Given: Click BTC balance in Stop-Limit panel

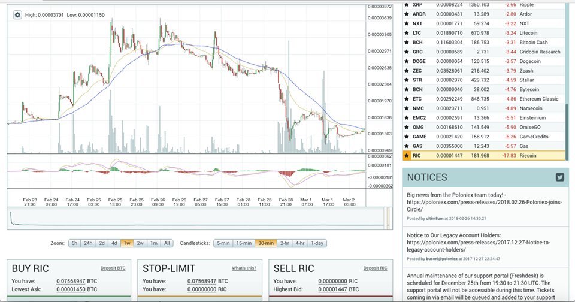Looking at the screenshot, I should click(202, 282).
